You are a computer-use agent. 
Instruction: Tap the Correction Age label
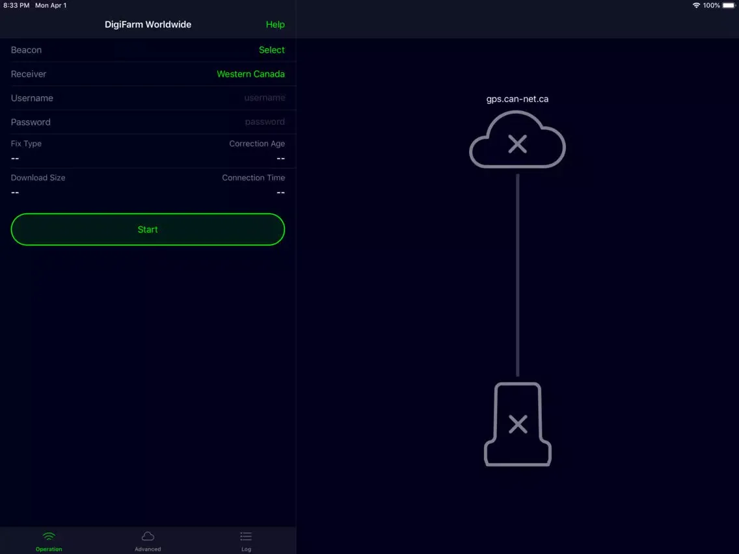tap(257, 144)
